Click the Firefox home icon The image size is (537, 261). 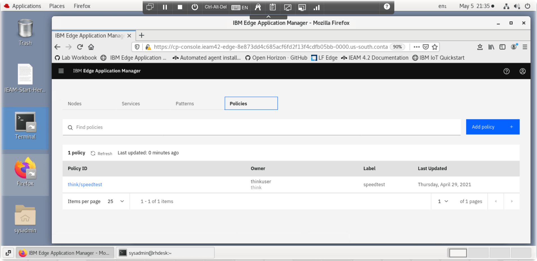(91, 47)
